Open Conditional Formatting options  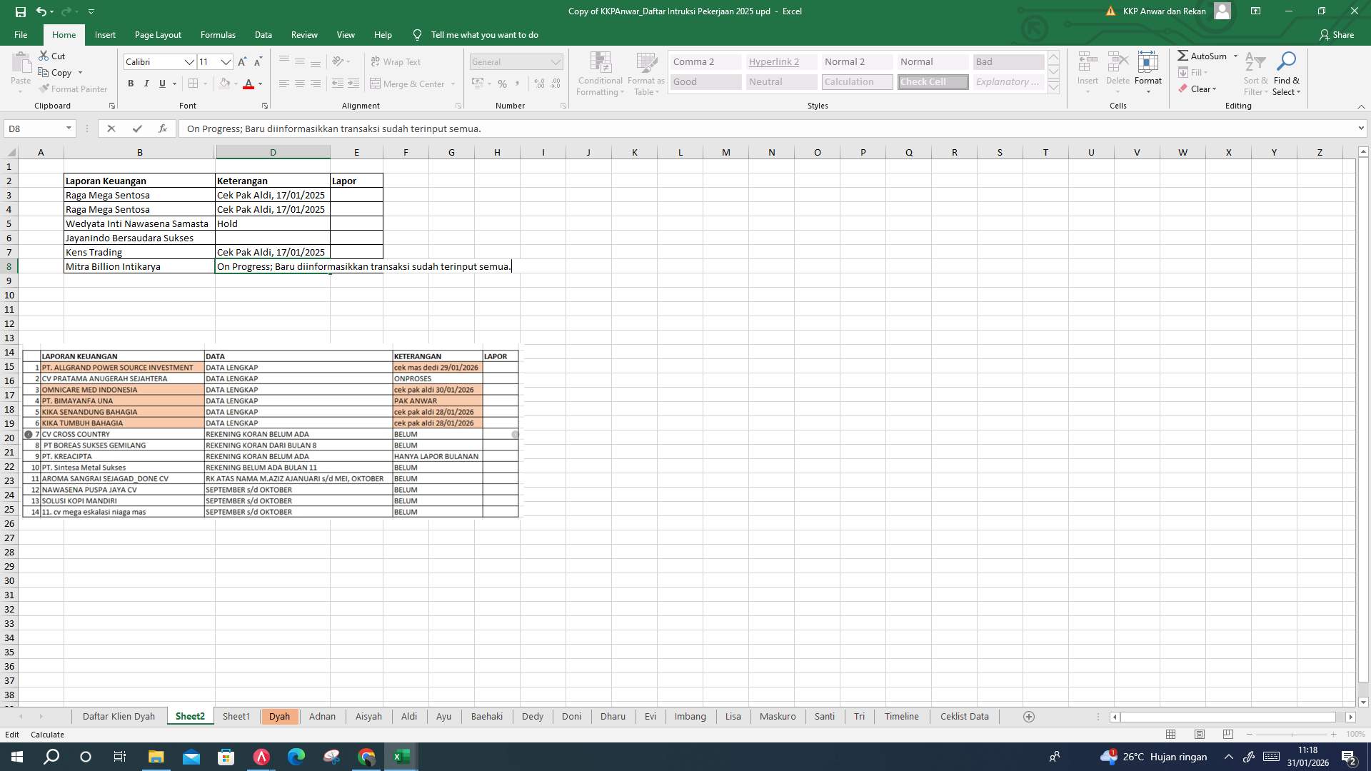[600, 74]
